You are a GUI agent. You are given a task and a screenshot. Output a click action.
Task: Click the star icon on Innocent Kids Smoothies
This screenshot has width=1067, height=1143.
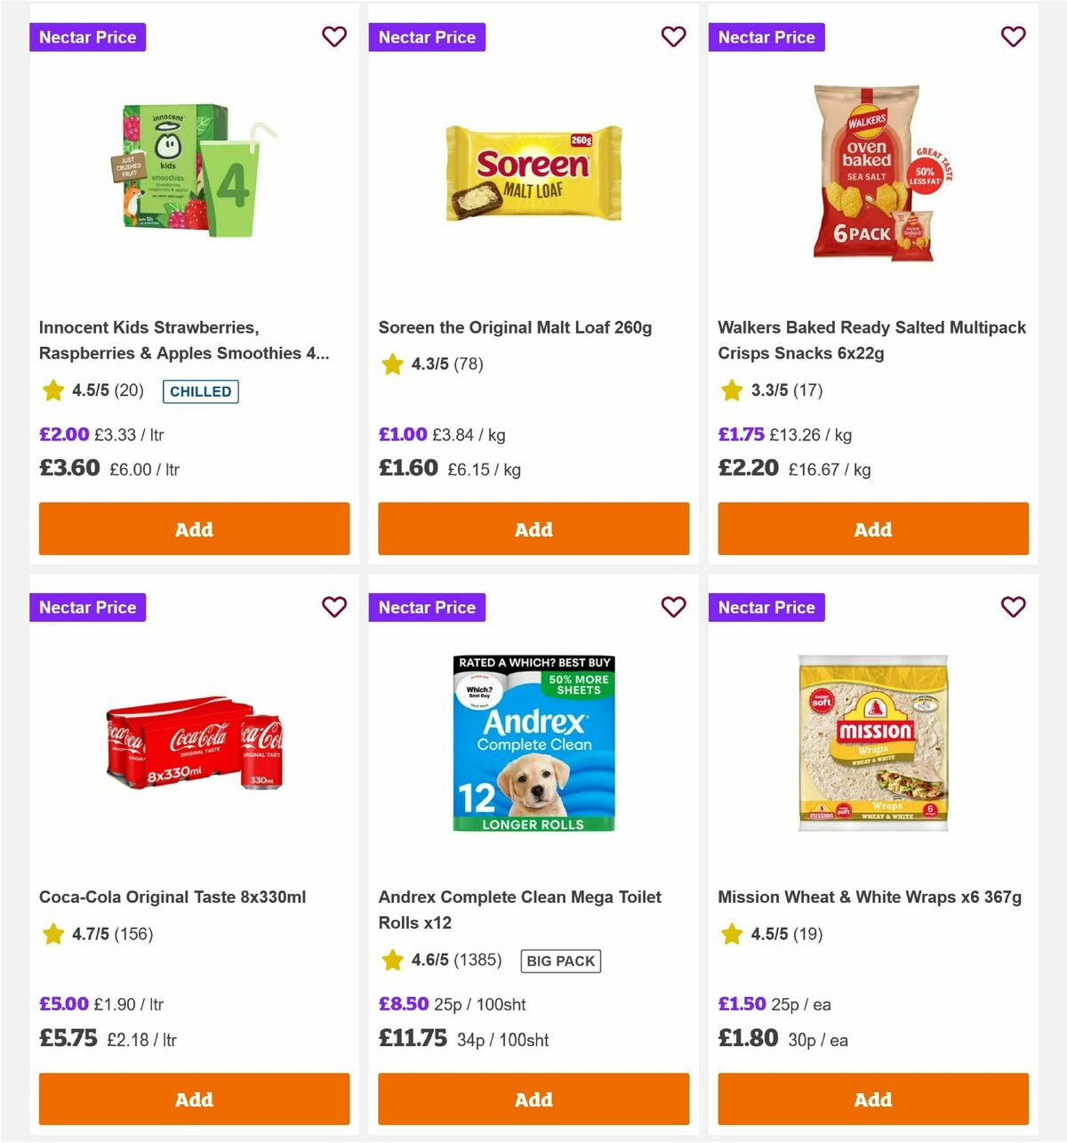[x=52, y=390]
